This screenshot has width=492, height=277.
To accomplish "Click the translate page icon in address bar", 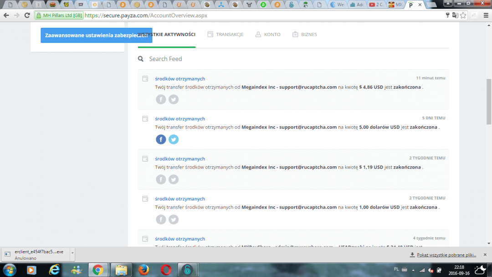I will coord(455,15).
